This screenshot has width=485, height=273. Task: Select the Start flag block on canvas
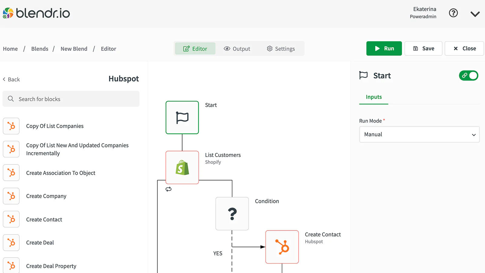pos(182,117)
